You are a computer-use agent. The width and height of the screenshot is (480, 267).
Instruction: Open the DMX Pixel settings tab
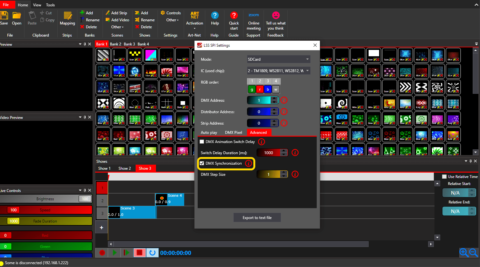pos(234,133)
